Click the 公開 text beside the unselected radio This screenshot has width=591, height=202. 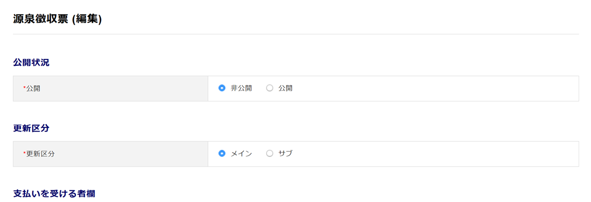coord(285,88)
